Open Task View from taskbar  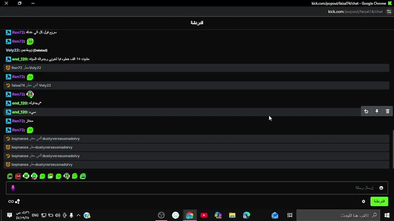pyautogui.click(x=289, y=215)
